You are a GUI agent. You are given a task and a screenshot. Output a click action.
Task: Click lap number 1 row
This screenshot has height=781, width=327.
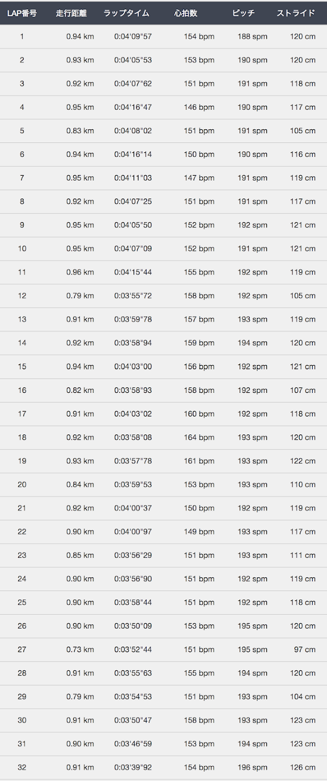(x=163, y=37)
